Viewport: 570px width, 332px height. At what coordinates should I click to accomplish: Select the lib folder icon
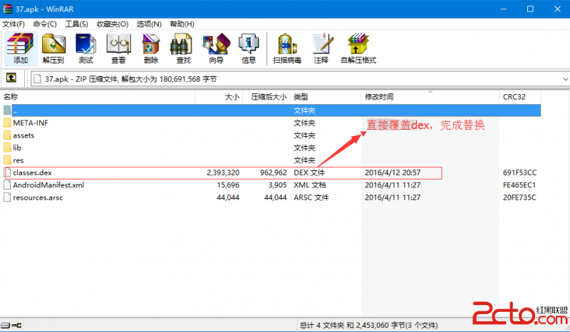(7, 147)
